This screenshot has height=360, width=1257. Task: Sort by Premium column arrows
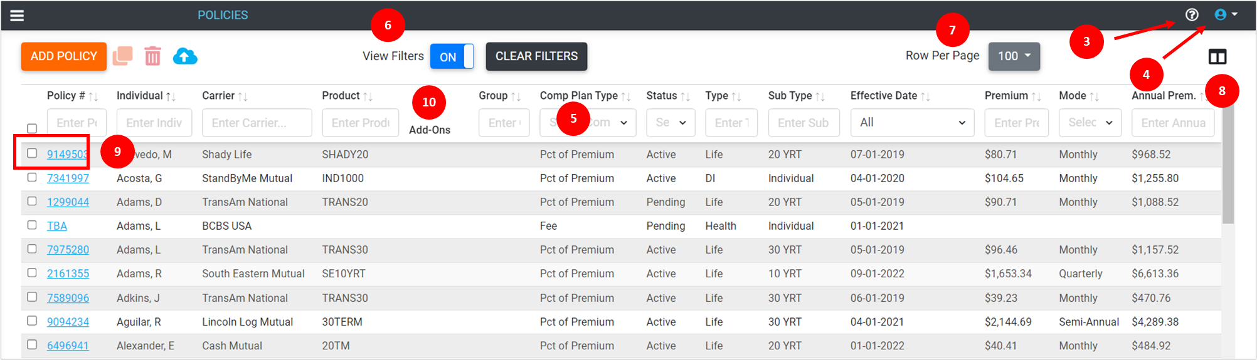[1036, 96]
